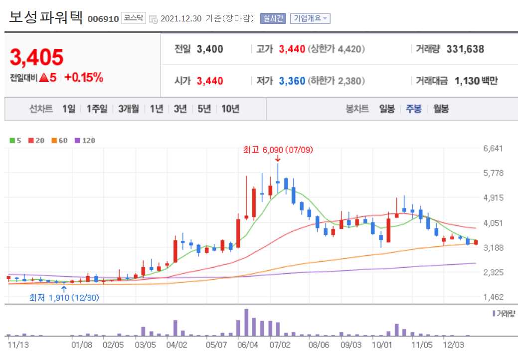The image size is (518, 352).
Task: Select the 10년 line chart period
Action: tap(230, 109)
